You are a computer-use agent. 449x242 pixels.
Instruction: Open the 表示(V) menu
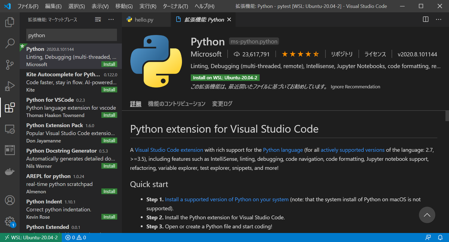click(100, 6)
